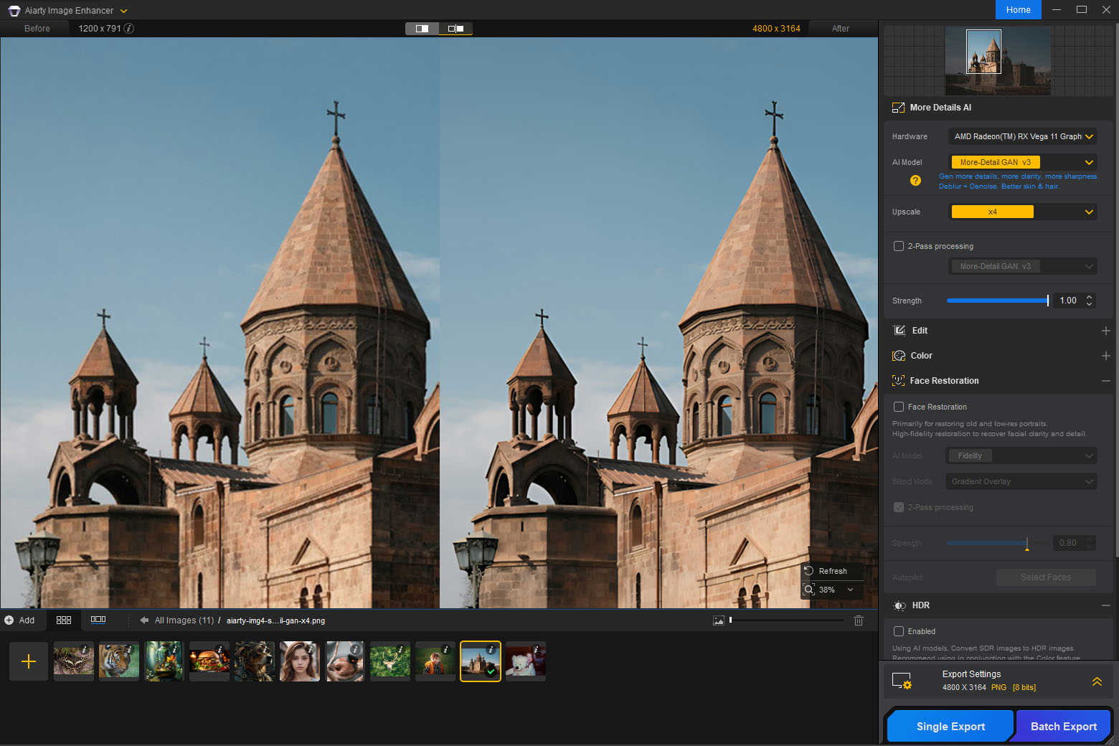The width and height of the screenshot is (1119, 746).
Task: Show image info next to 1200 x 791
Action: (129, 29)
